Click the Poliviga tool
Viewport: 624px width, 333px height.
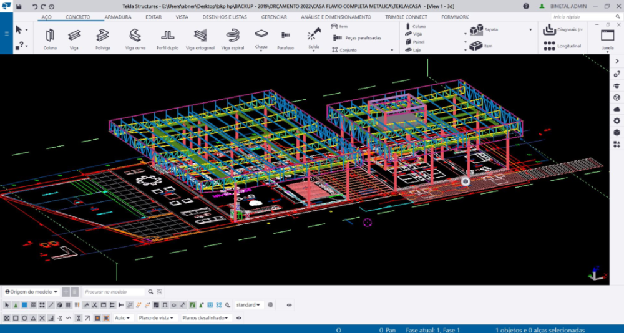[x=103, y=38]
